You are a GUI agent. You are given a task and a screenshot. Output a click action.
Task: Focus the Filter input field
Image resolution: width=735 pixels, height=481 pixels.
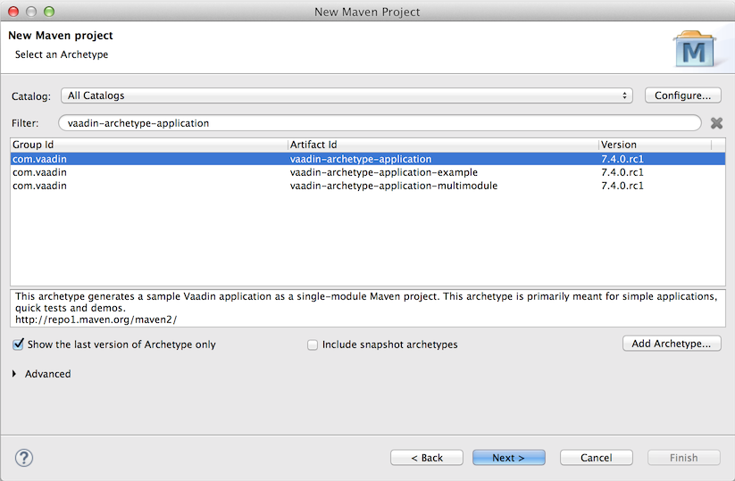click(x=380, y=123)
